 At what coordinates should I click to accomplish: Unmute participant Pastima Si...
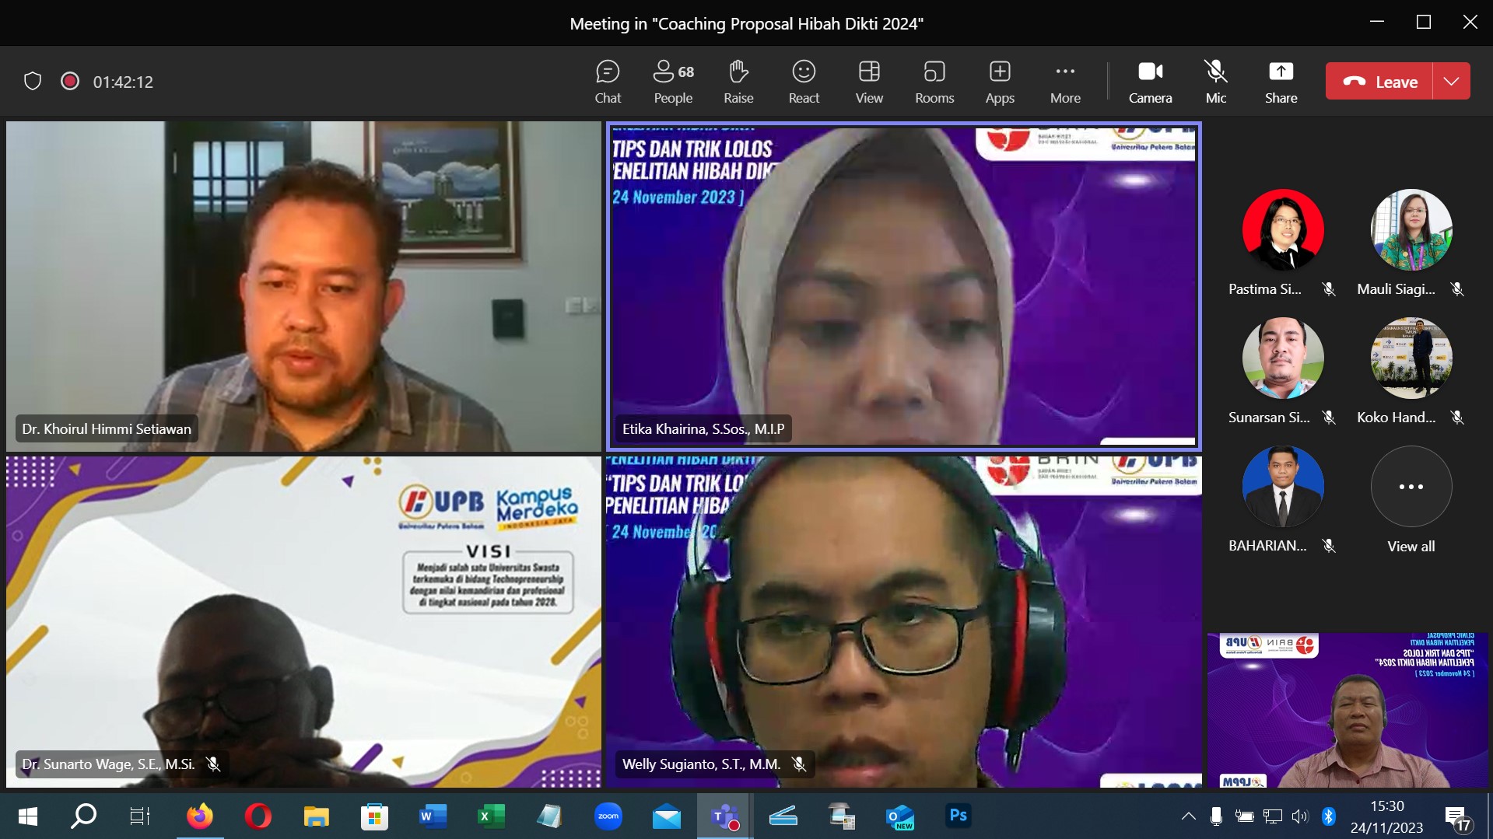(1329, 288)
